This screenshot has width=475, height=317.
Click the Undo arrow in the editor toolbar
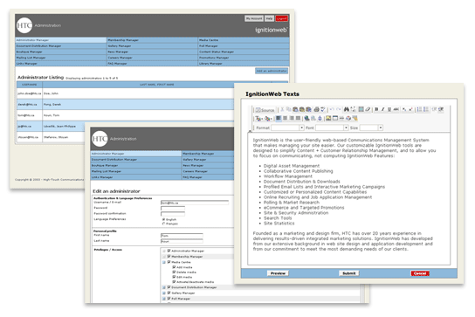click(x=332, y=109)
